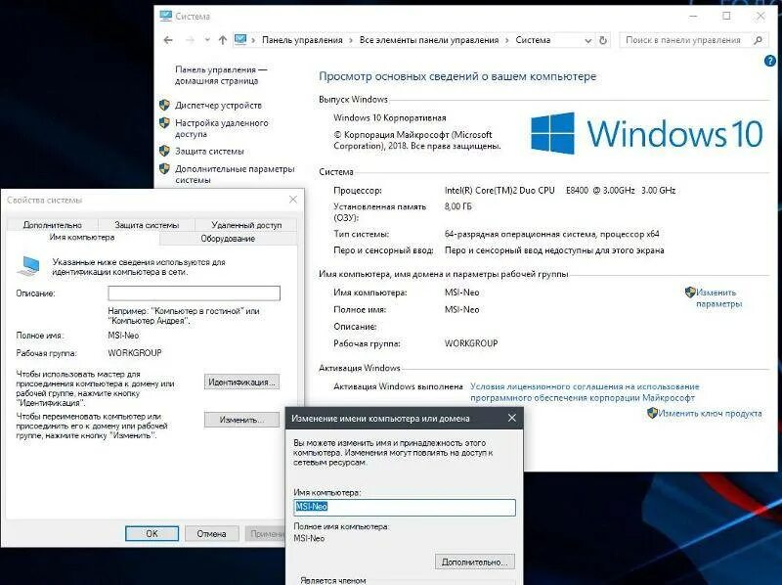The height and width of the screenshot is (585, 782).
Task: Open Microsoft license agreement terms link
Action: (585, 392)
